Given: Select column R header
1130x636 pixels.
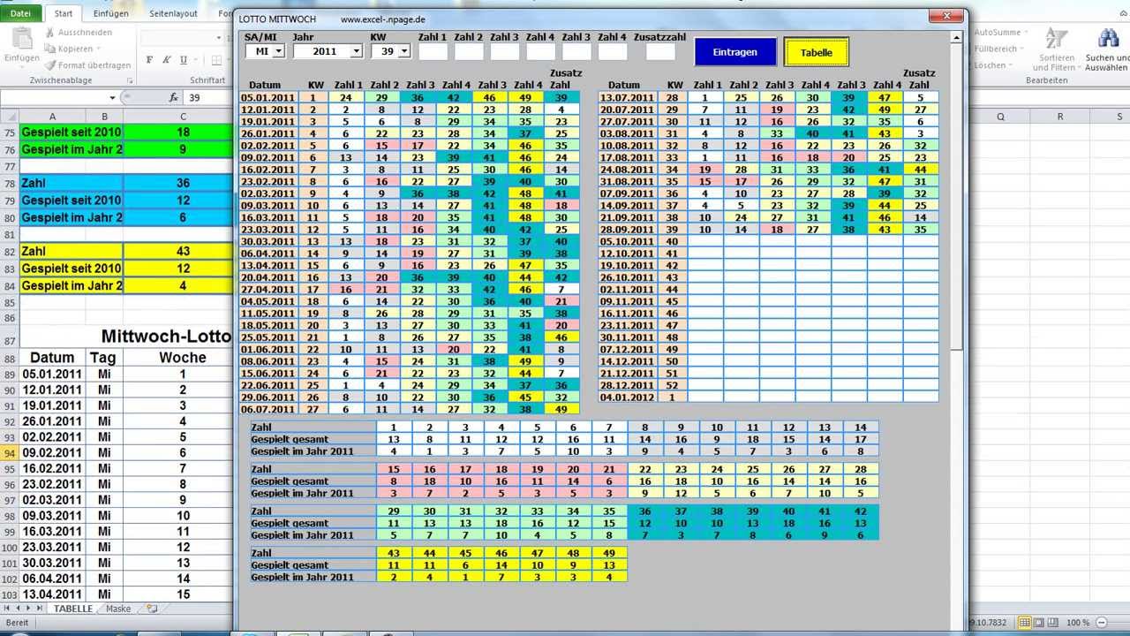Looking at the screenshot, I should (1060, 116).
